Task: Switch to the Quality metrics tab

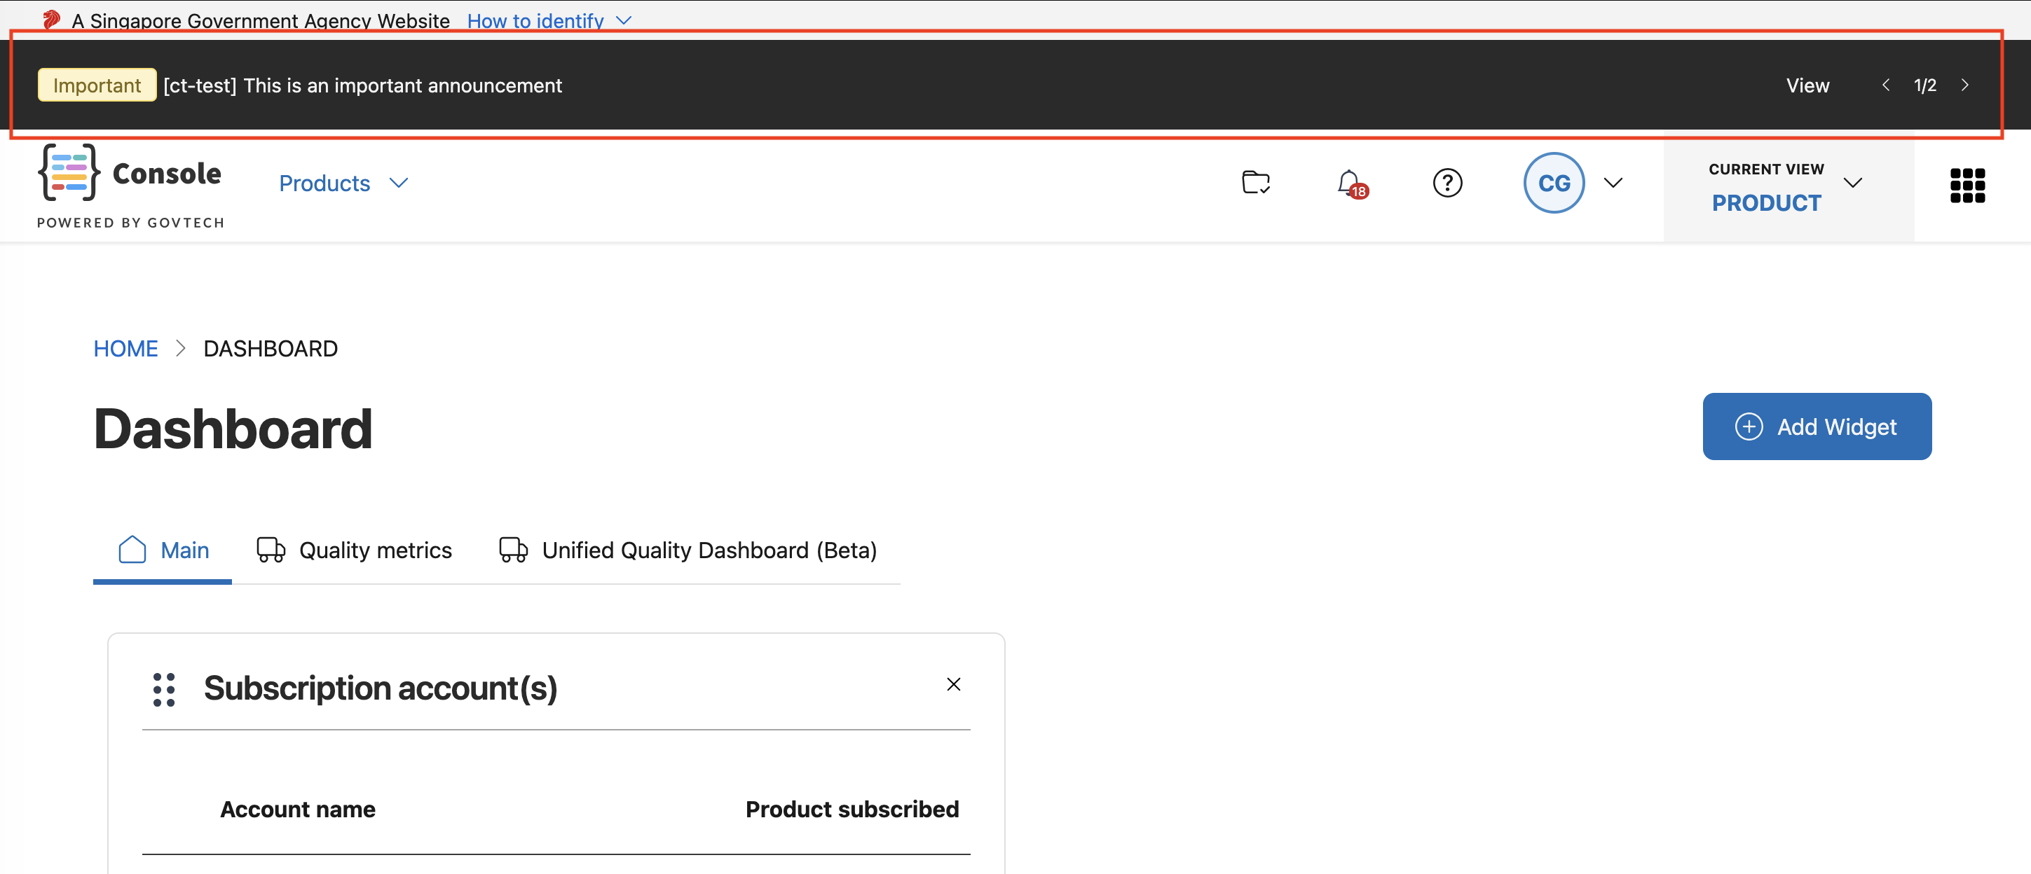Action: [x=354, y=550]
